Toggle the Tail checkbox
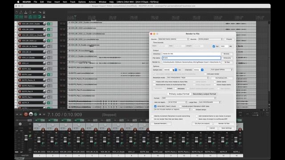The height and width of the screenshot is (160, 285). 214,46
